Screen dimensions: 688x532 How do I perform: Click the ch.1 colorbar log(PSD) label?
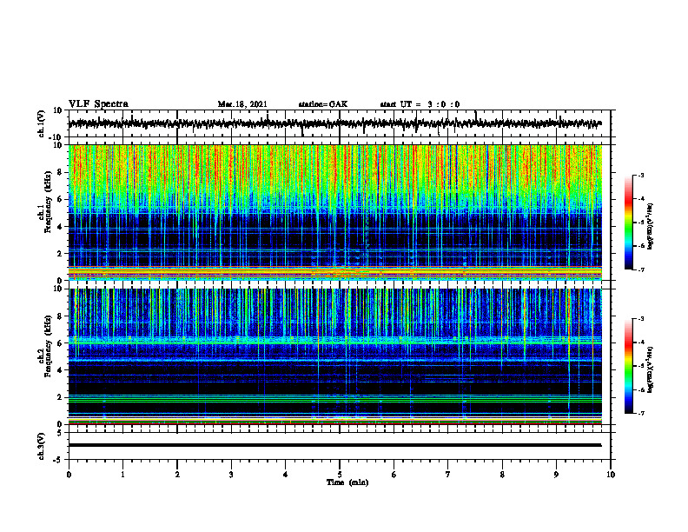tap(650, 227)
